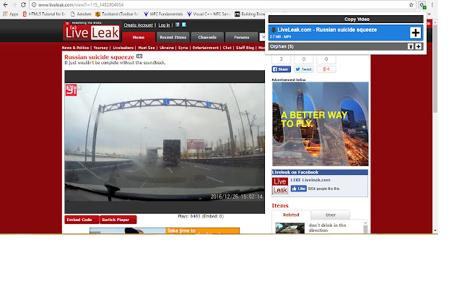Click the download arrow icon for LiveLeak video
Screen dimensions: 462x289
(x=274, y=30)
